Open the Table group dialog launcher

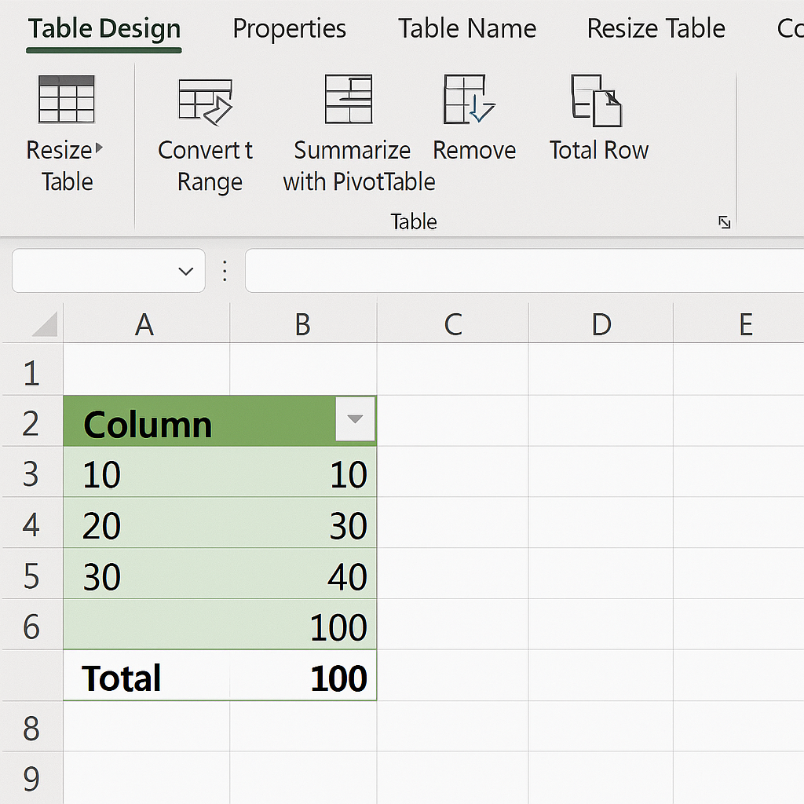tap(724, 222)
